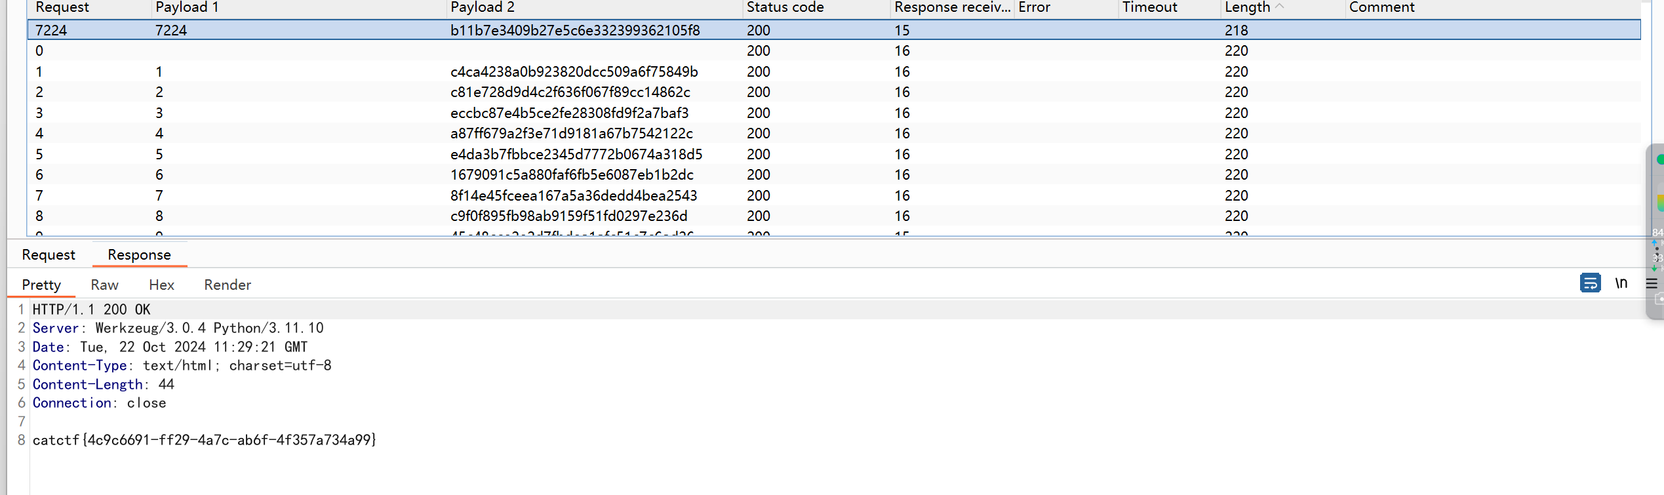Select payload hash c9f0f895fb98ab9159f51fd0297e236d
1664x495 pixels.
click(569, 216)
